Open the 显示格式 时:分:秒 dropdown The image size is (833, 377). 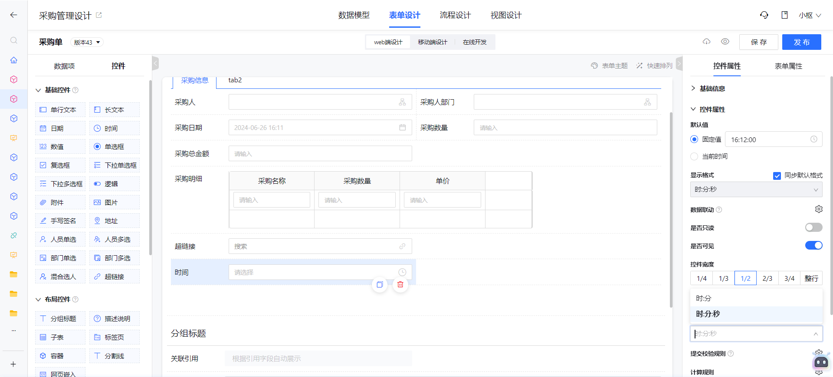[x=756, y=189]
